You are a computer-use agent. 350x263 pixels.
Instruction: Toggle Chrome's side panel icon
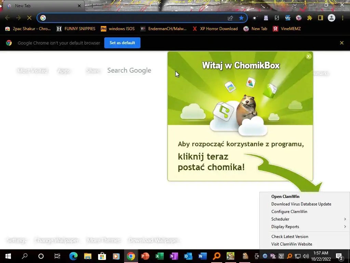point(321,18)
